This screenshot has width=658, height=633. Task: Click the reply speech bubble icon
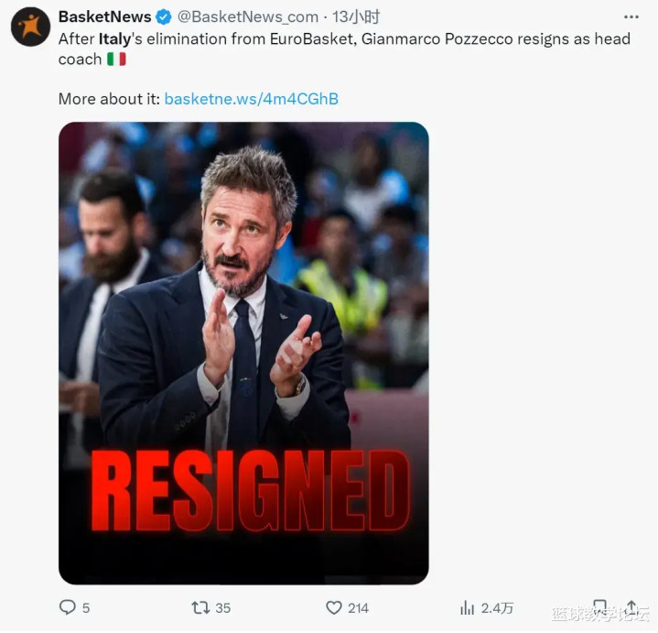[67, 607]
